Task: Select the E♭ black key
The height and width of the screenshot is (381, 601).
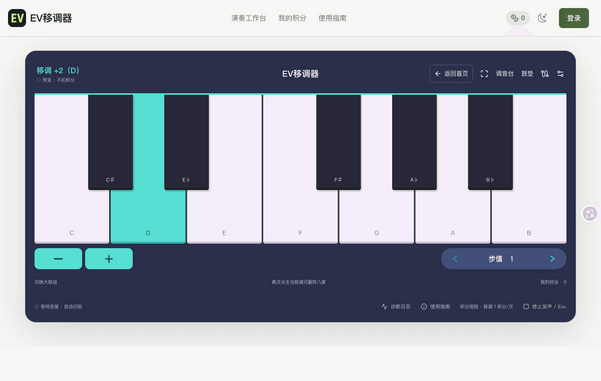Action: pos(186,142)
